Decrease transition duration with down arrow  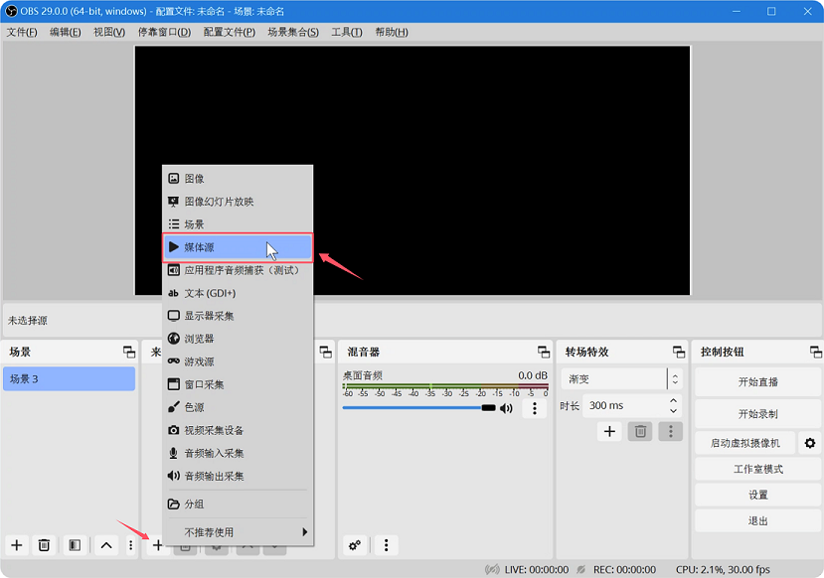coord(674,411)
